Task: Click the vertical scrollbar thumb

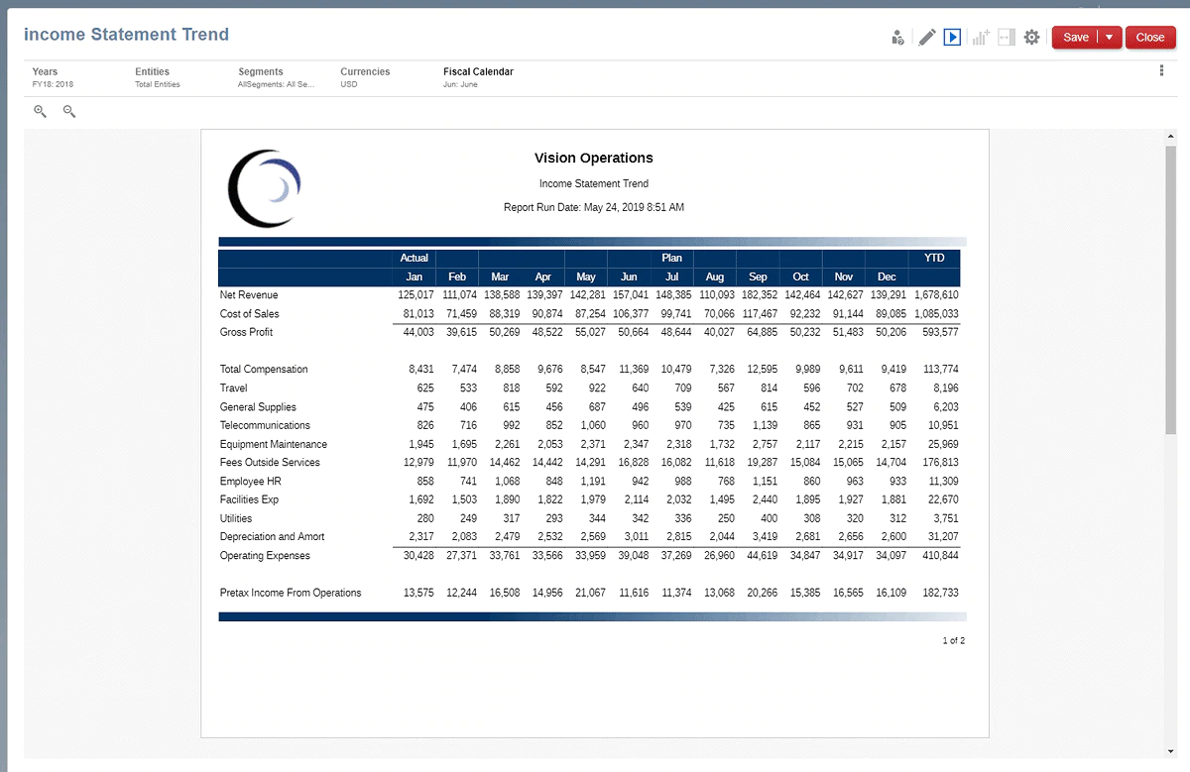Action: click(x=1170, y=287)
